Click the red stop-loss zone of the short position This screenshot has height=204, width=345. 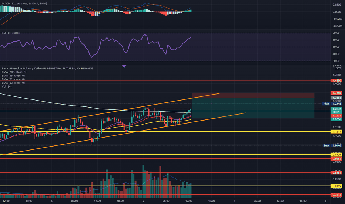[x=253, y=95]
